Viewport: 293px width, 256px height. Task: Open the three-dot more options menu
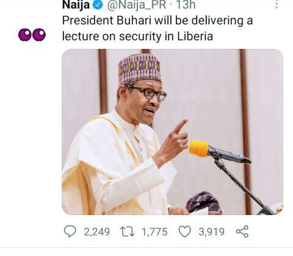point(277,4)
